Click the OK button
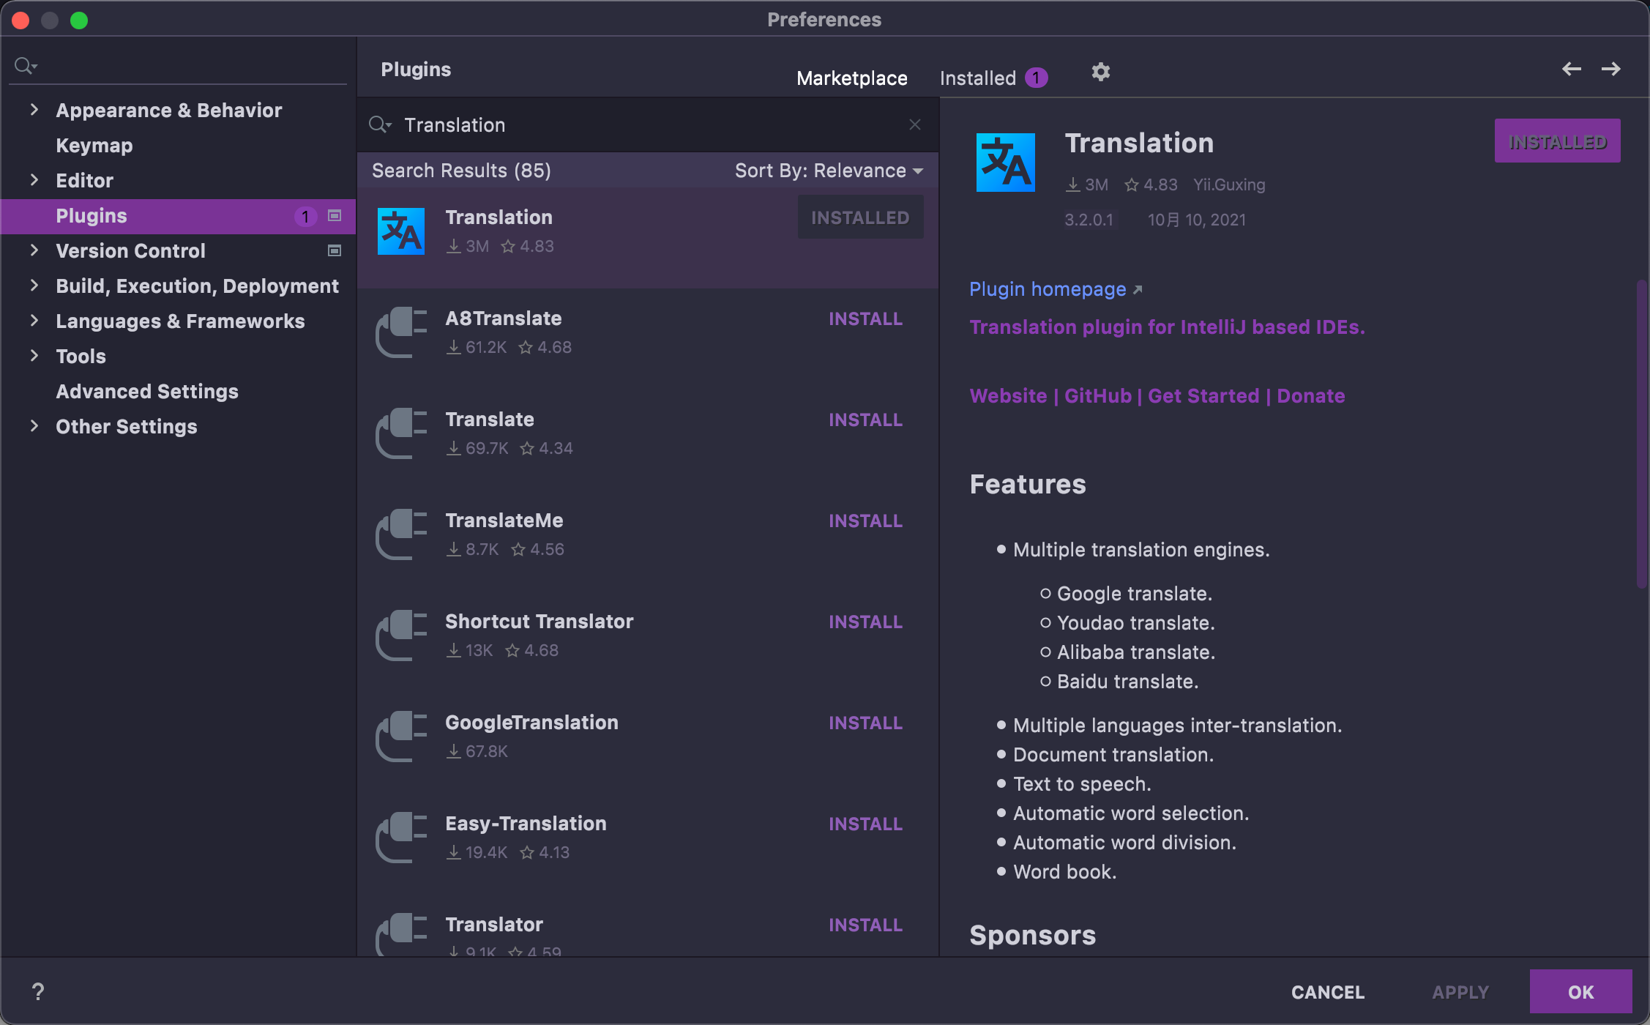The image size is (1650, 1025). [x=1580, y=991]
